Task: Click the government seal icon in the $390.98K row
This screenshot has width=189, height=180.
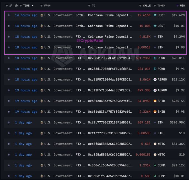Action: (42, 122)
